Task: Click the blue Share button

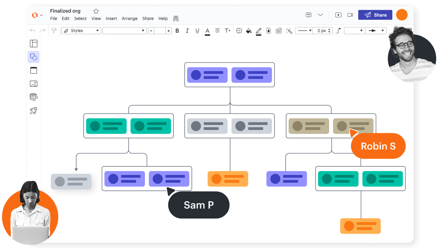Action: pyautogui.click(x=375, y=15)
